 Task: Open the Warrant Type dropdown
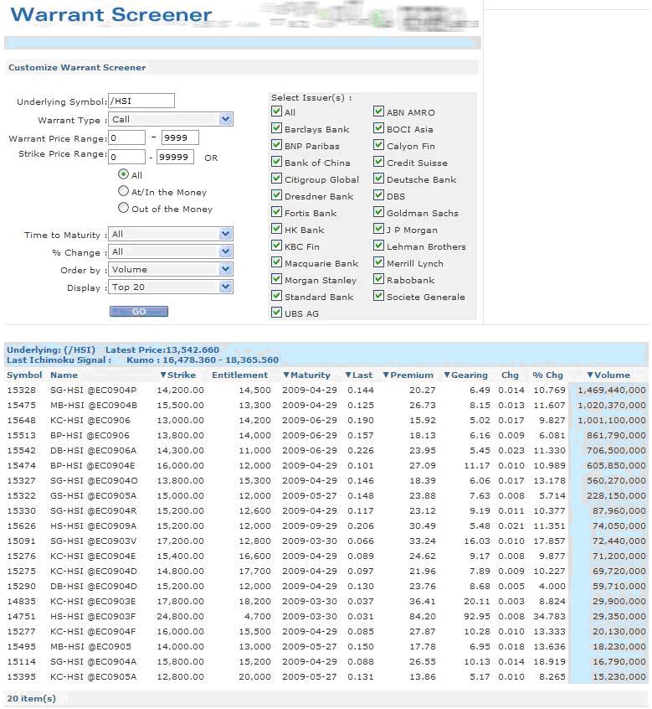tap(171, 119)
